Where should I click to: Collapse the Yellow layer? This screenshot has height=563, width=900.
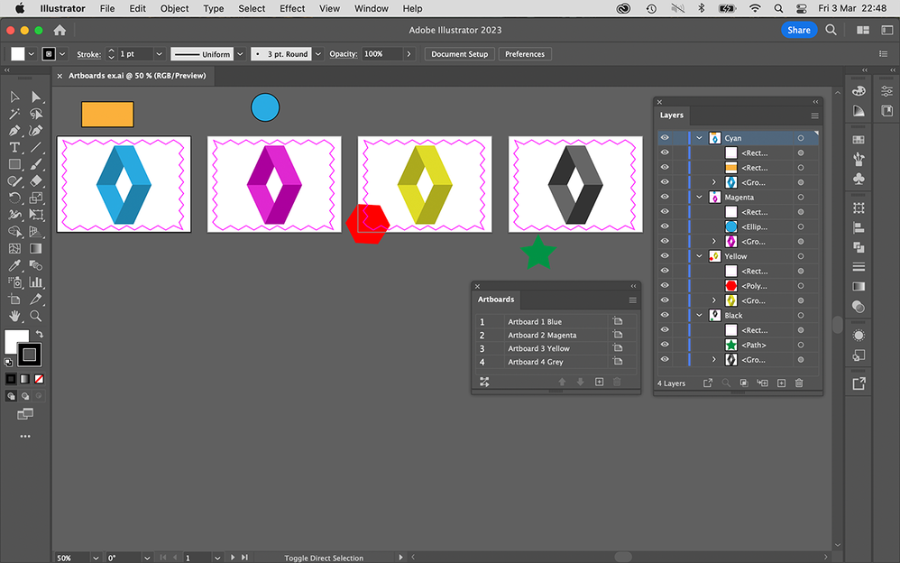click(x=699, y=256)
